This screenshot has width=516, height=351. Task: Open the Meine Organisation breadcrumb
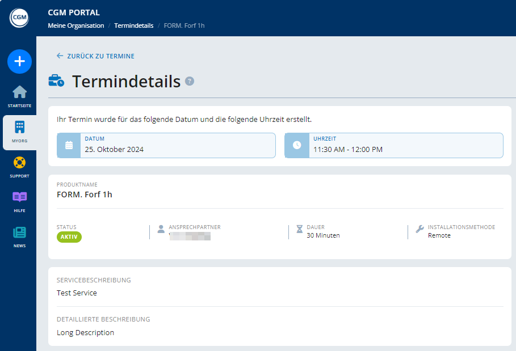pos(76,26)
